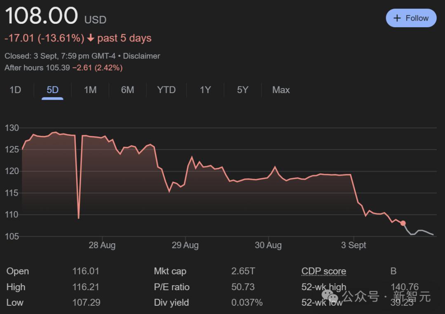
Task: Switch to YTD chart view
Action: pyautogui.click(x=166, y=90)
